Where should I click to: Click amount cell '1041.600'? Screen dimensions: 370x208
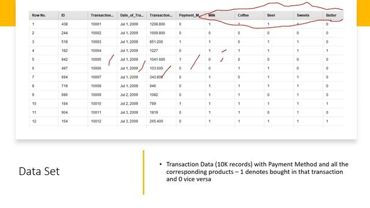[x=157, y=60]
